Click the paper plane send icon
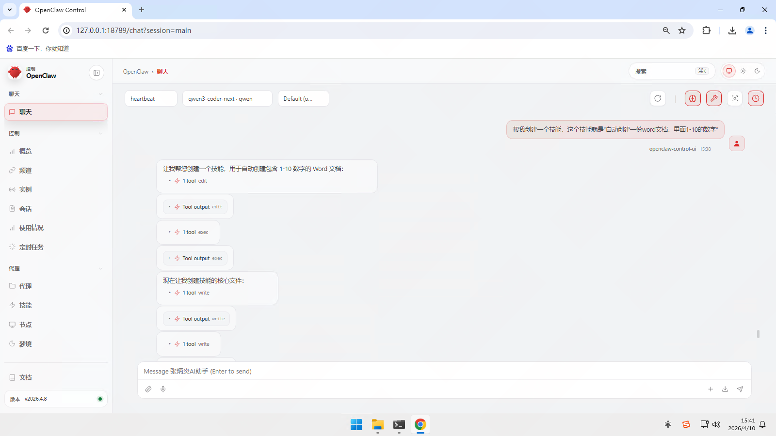 click(740, 389)
